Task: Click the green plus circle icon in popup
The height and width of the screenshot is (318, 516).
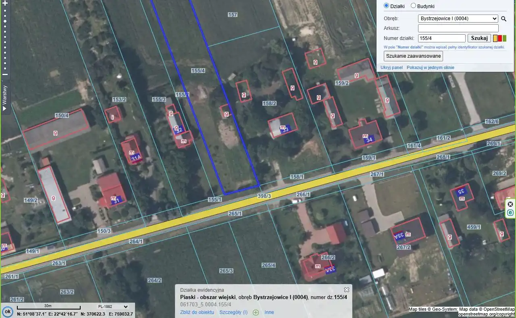Action: click(x=256, y=312)
